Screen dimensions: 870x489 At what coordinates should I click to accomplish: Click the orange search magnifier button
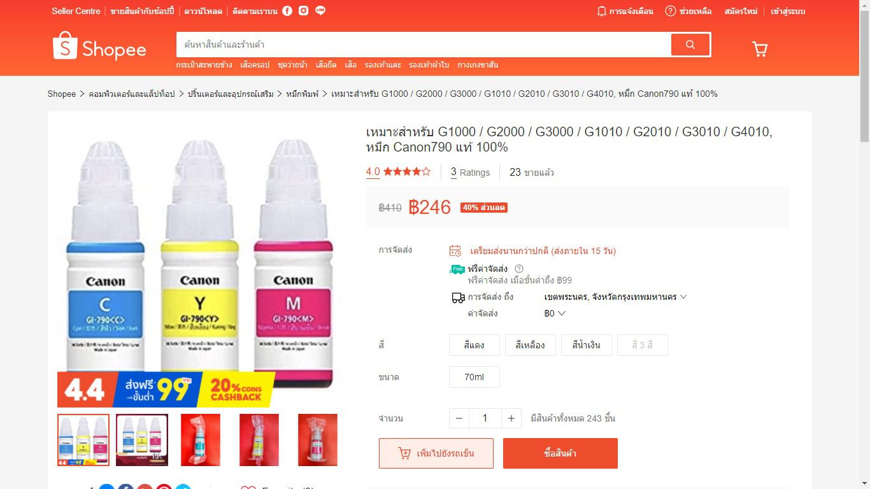click(690, 45)
